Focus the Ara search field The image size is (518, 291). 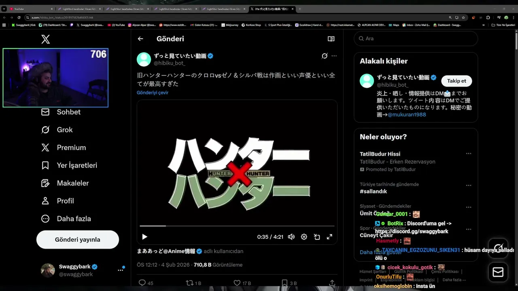coord(416,38)
